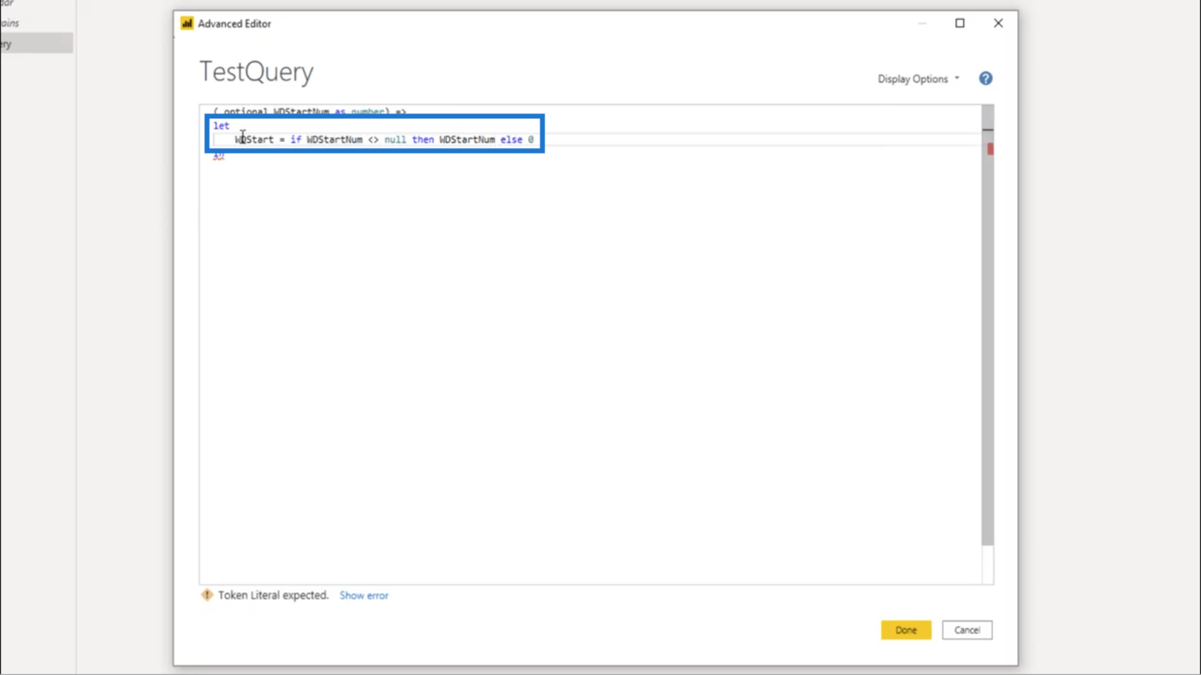The image size is (1201, 675).
Task: Maximize the Advanced Editor window
Action: tap(959, 23)
